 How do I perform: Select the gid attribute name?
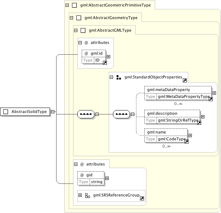(x=89, y=175)
